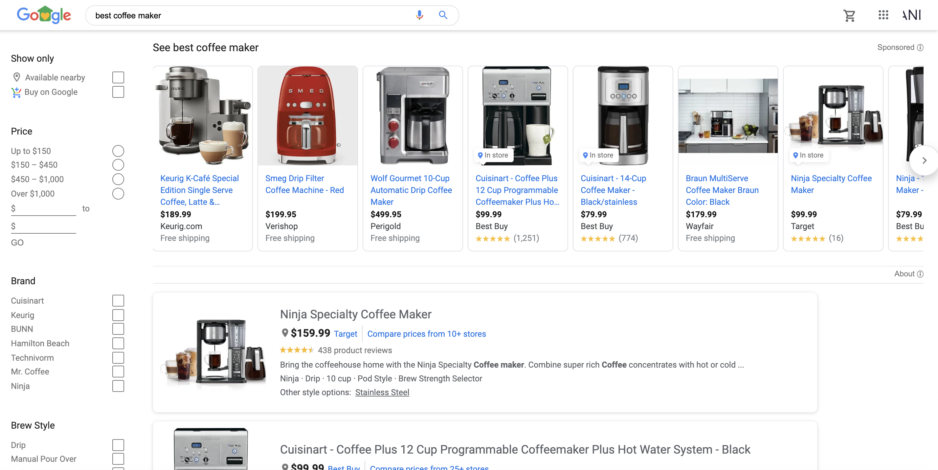Select the $150 – $450 price range

tap(118, 164)
